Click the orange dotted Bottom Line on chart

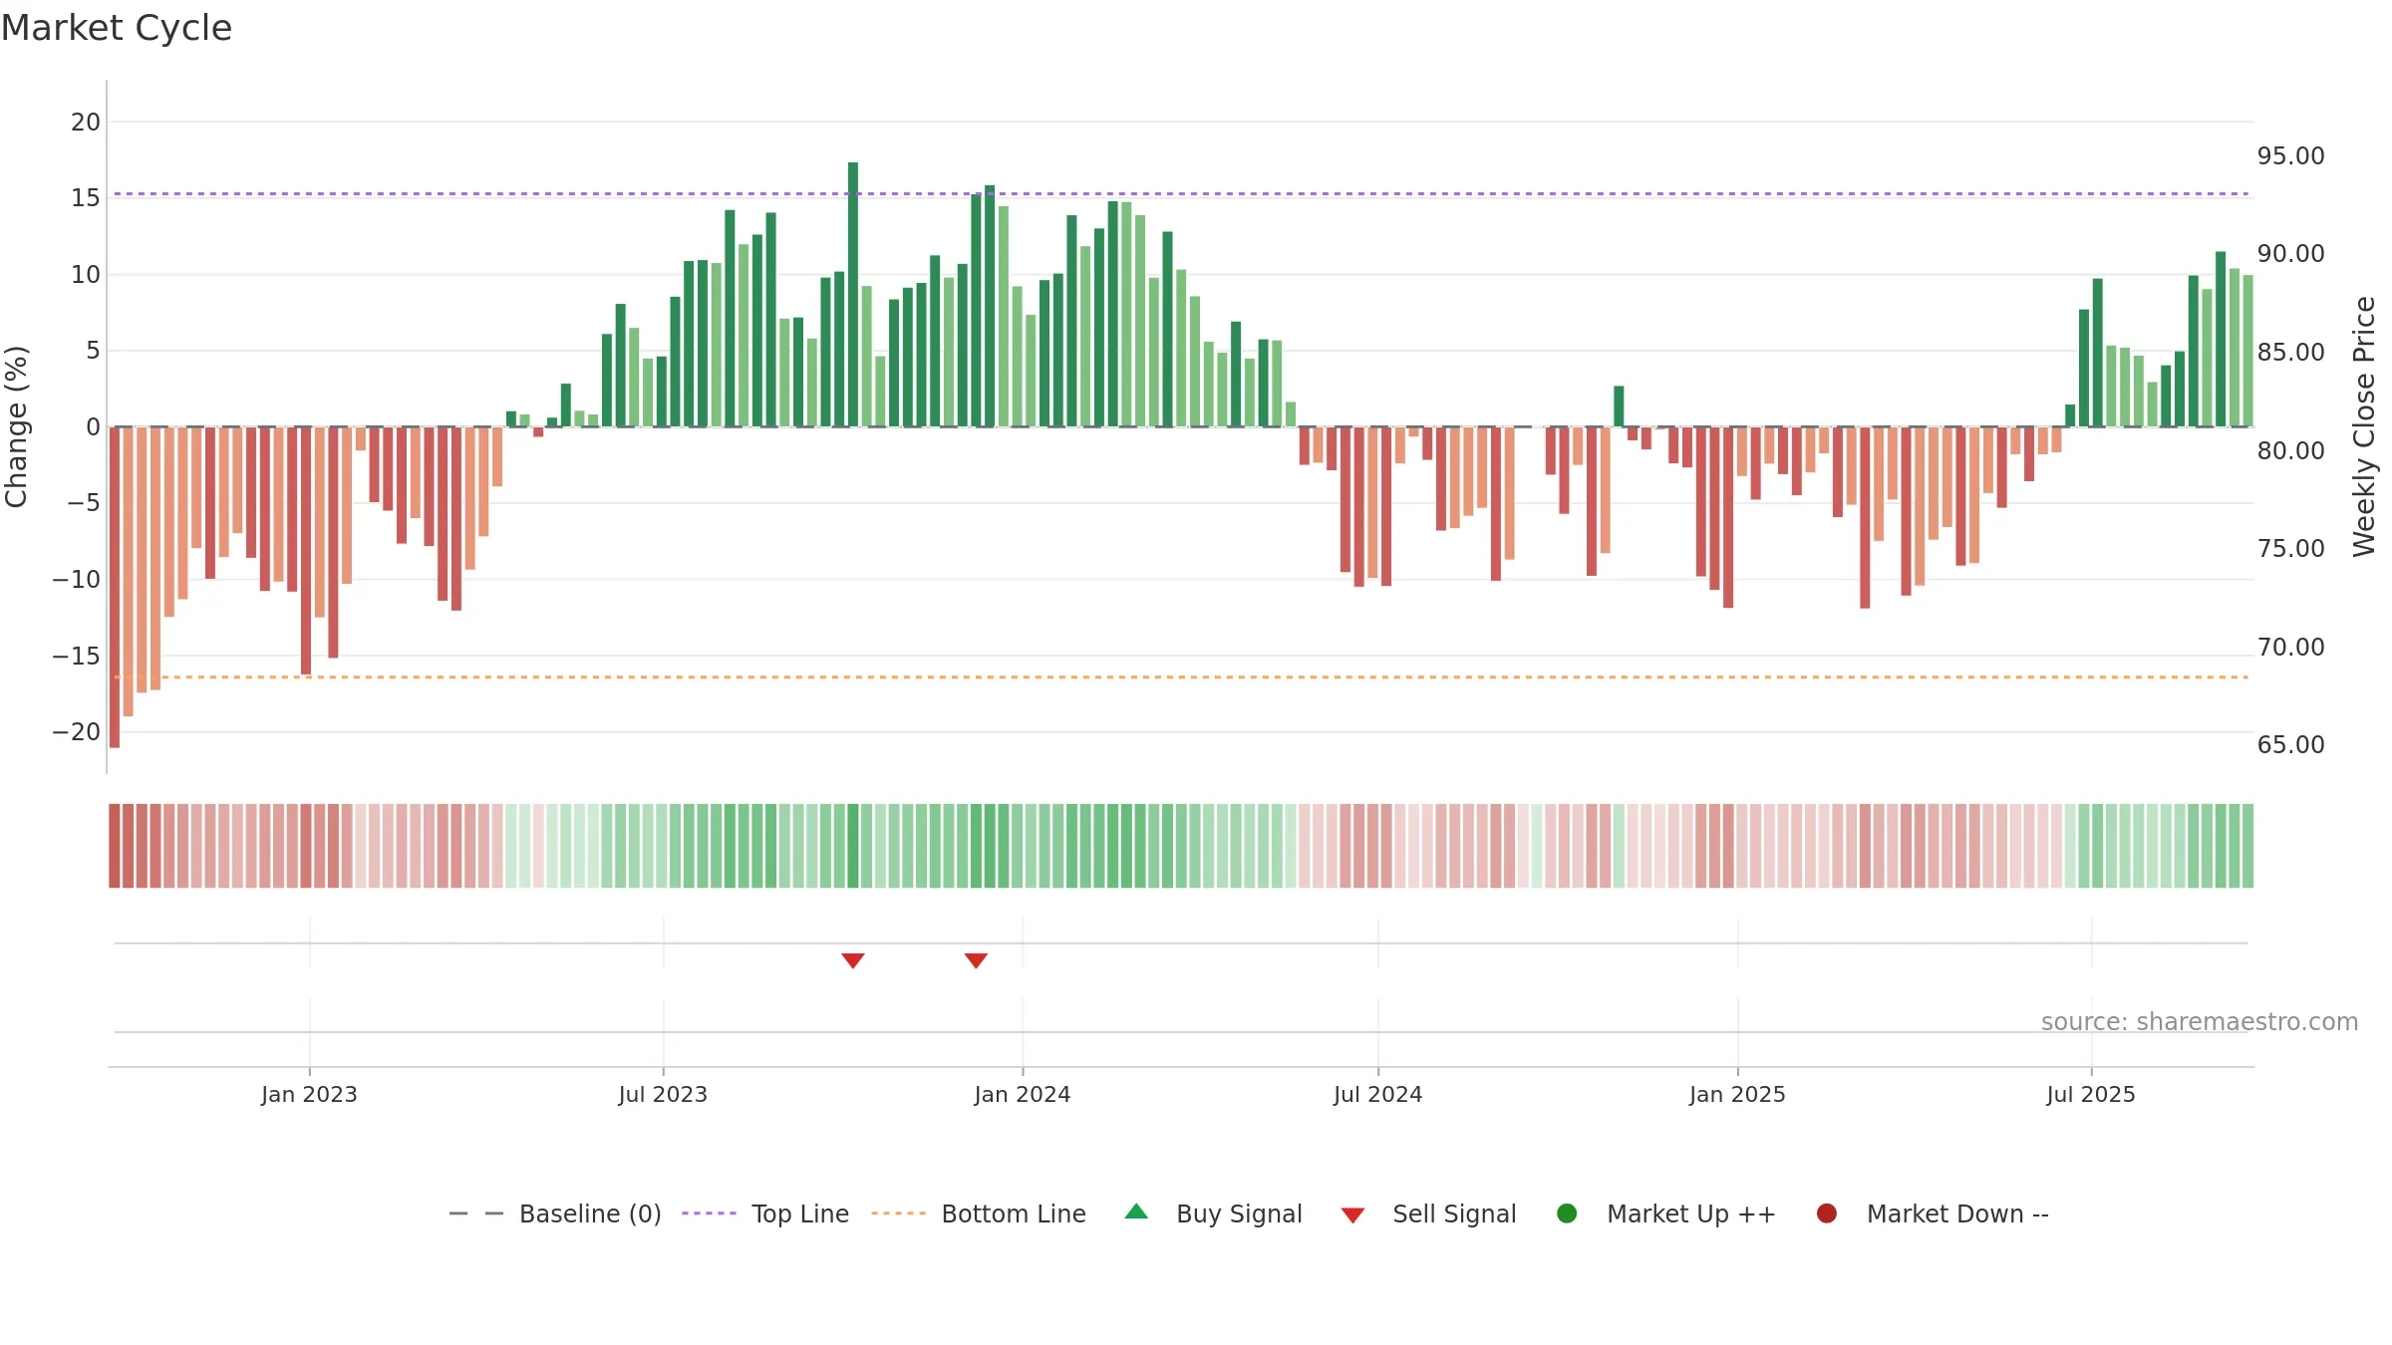pyautogui.click(x=1181, y=676)
